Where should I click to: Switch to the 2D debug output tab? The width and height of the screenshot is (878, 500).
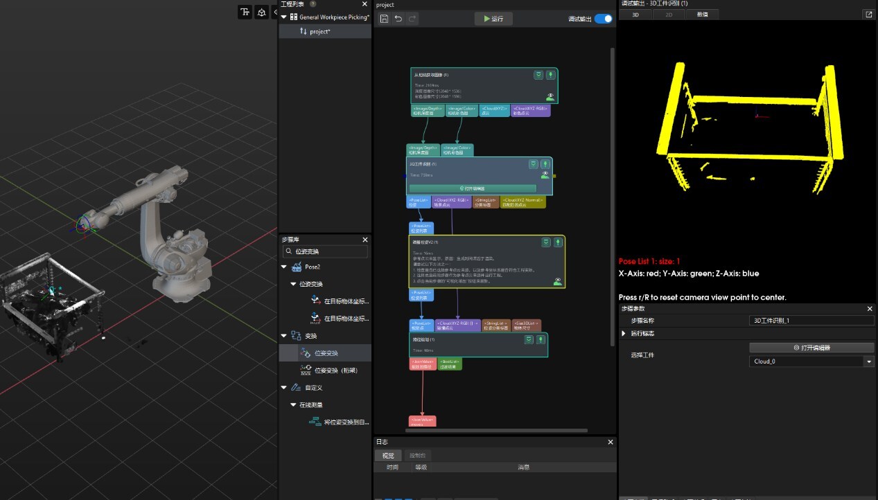pos(669,15)
